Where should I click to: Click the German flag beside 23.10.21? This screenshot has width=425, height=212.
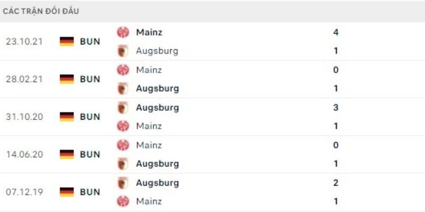[x=67, y=41]
